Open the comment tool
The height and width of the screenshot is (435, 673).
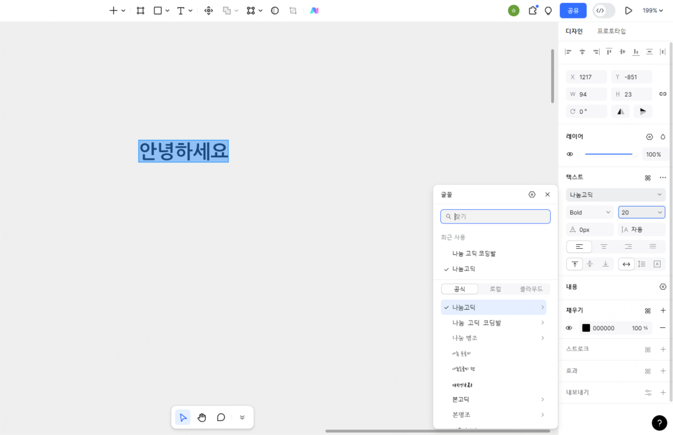click(x=221, y=417)
